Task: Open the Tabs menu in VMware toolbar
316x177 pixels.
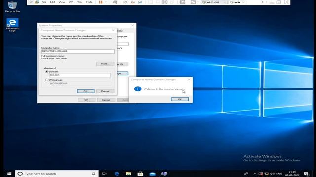Action: (x=79, y=2)
